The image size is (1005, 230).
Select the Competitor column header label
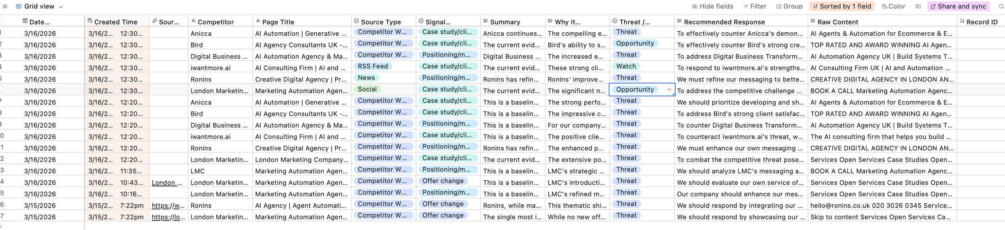[215, 22]
